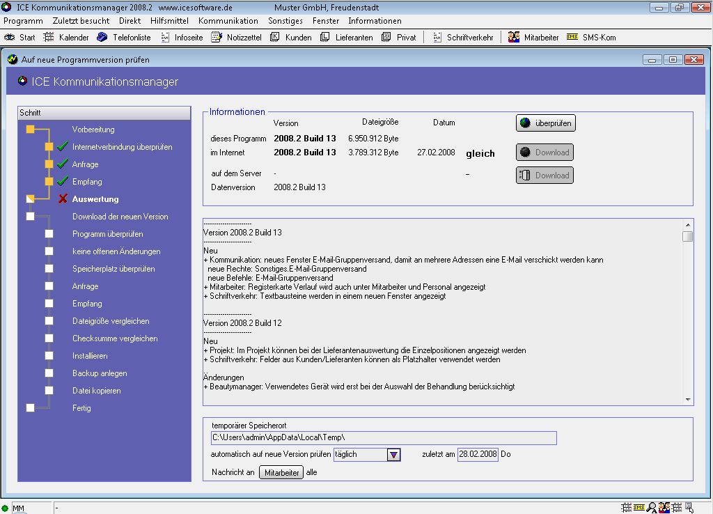Screen dimensions: 713x514
Task: Open the Hilfsmittel menu
Action: coord(169,21)
